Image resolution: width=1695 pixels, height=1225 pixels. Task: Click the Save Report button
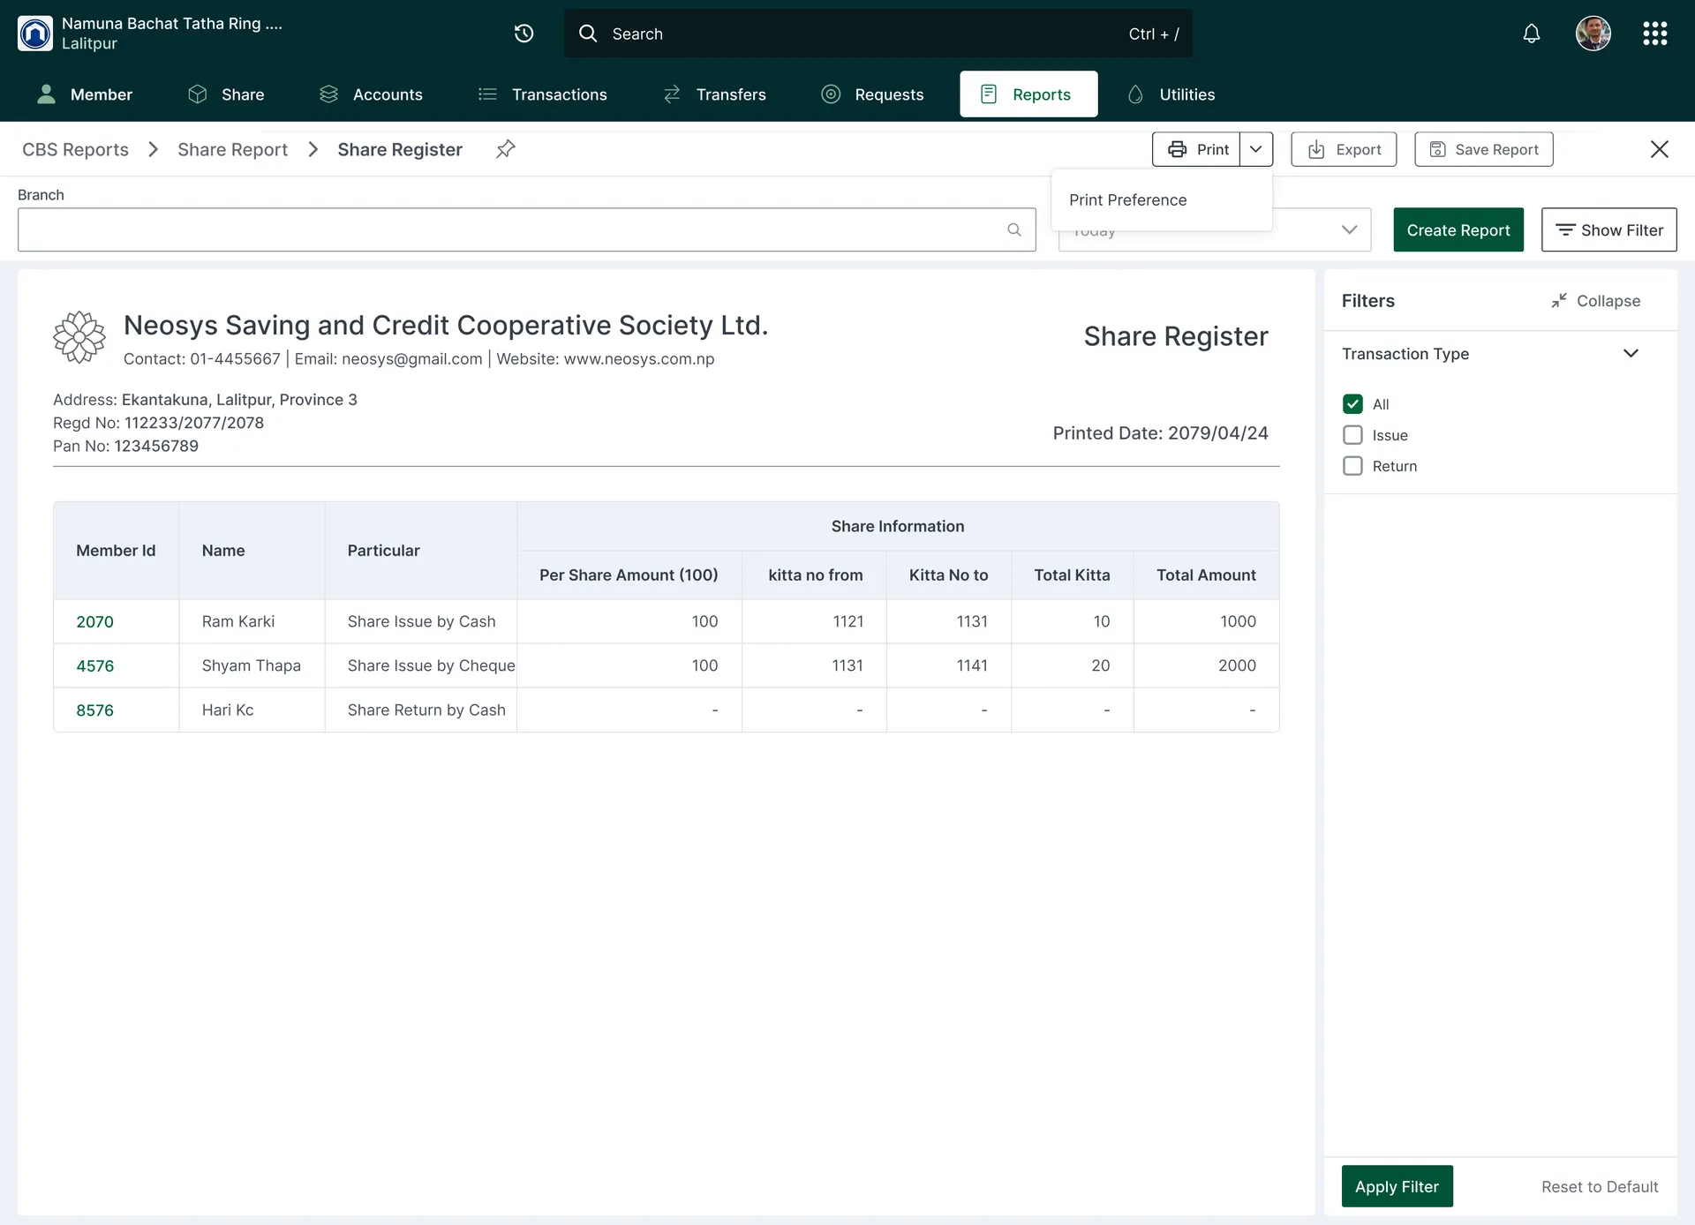tap(1484, 149)
